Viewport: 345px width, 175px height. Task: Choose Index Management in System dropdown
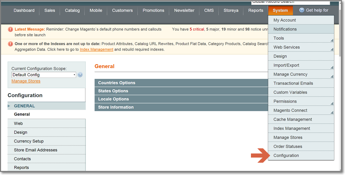(x=291, y=129)
